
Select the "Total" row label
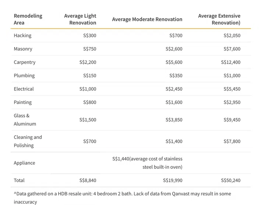tap(19, 180)
